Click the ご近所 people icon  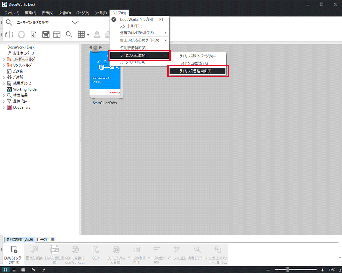tap(9, 77)
